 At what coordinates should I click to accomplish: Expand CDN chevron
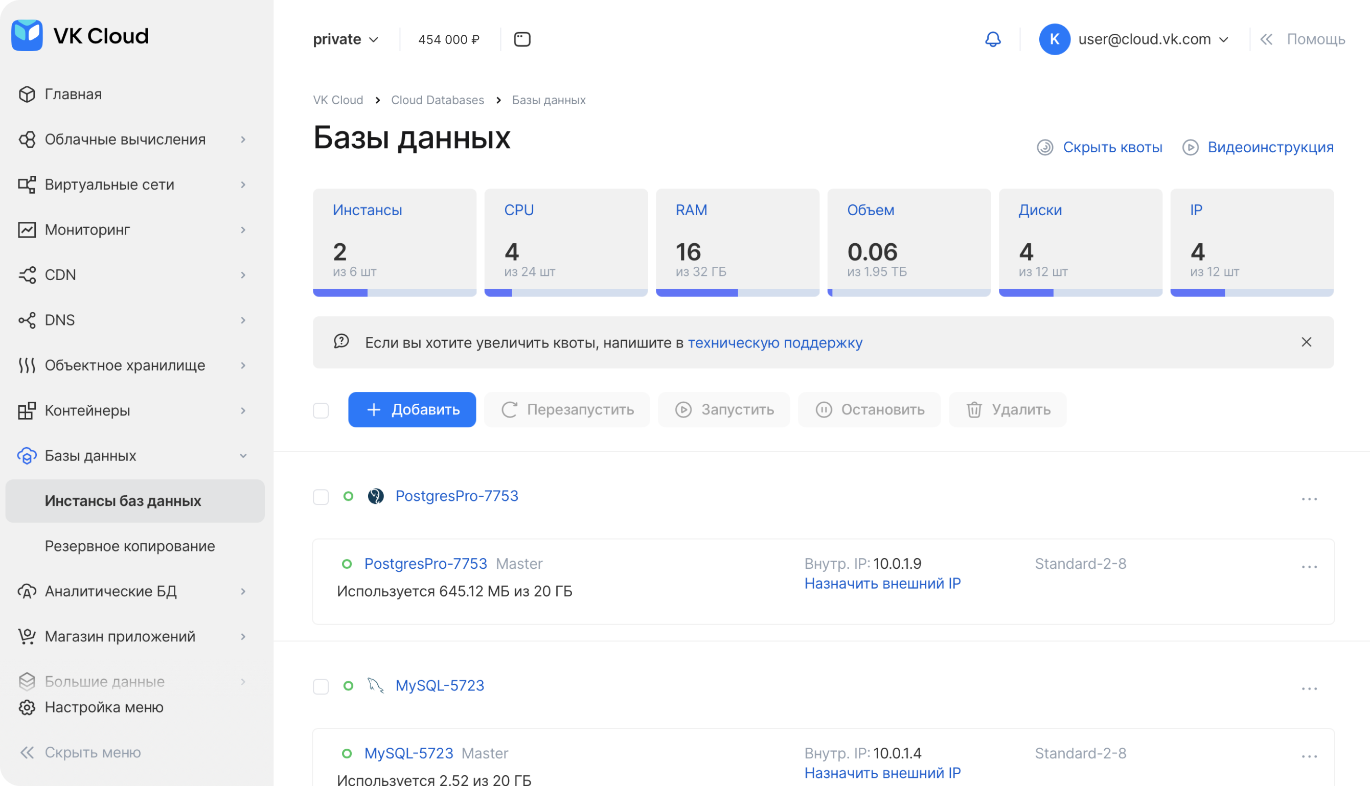243,275
